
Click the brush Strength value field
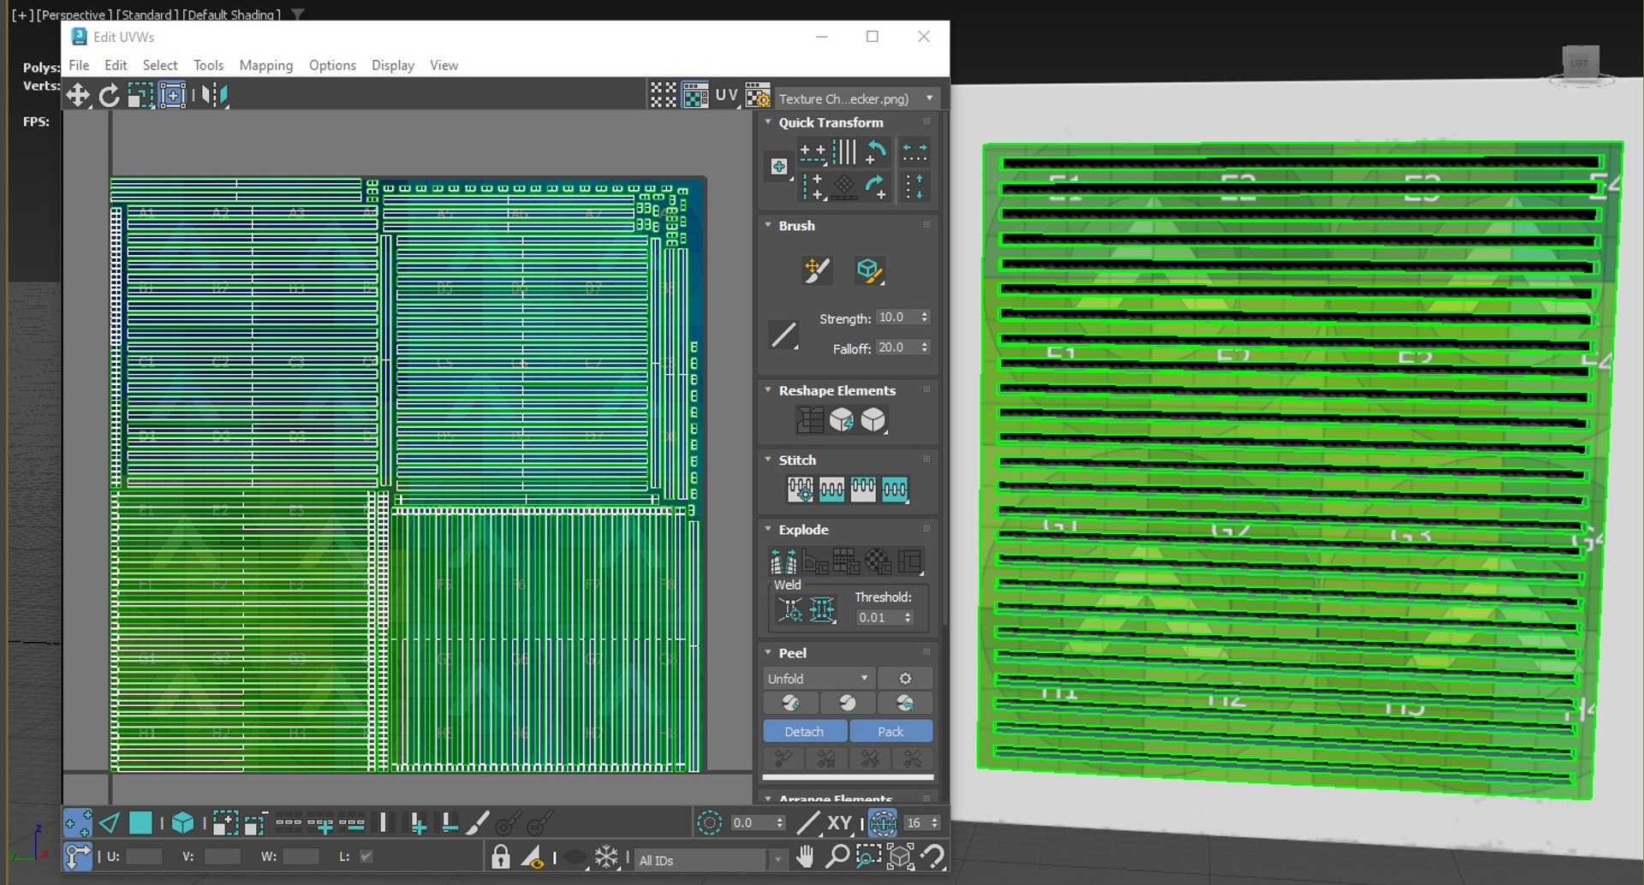point(896,318)
